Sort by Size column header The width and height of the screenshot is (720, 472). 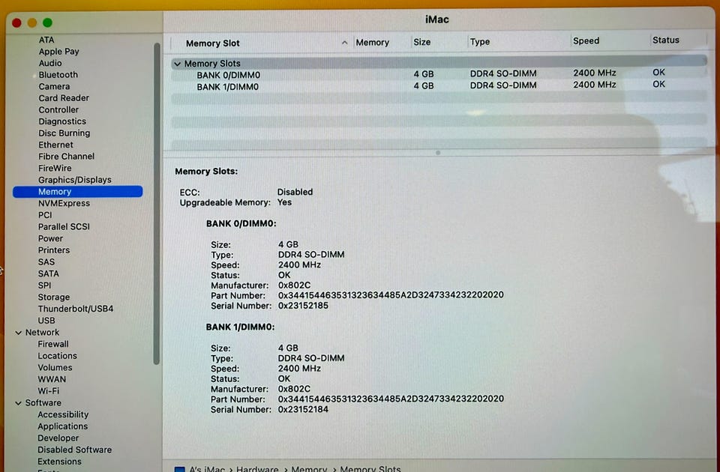[x=422, y=42]
